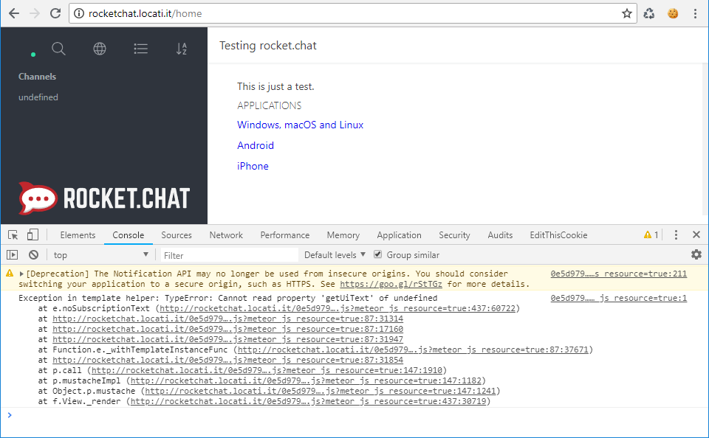The width and height of the screenshot is (709, 438).
Task: Switch to the Audits tab
Action: tap(500, 235)
